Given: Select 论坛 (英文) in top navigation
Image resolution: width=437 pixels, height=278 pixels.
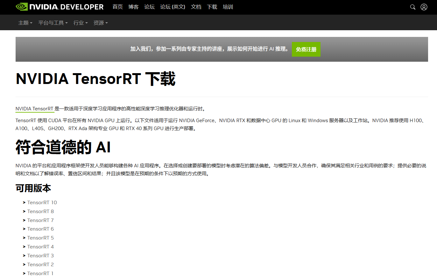Looking at the screenshot, I should 173,7.
